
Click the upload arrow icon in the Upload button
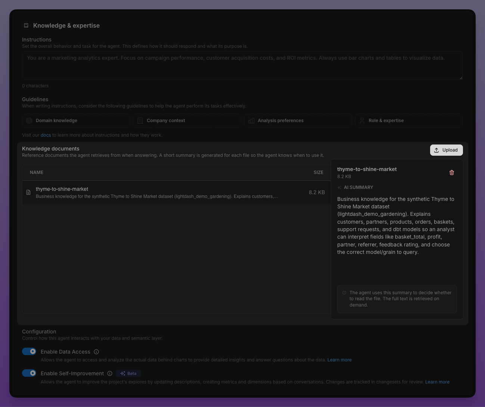[x=436, y=150]
